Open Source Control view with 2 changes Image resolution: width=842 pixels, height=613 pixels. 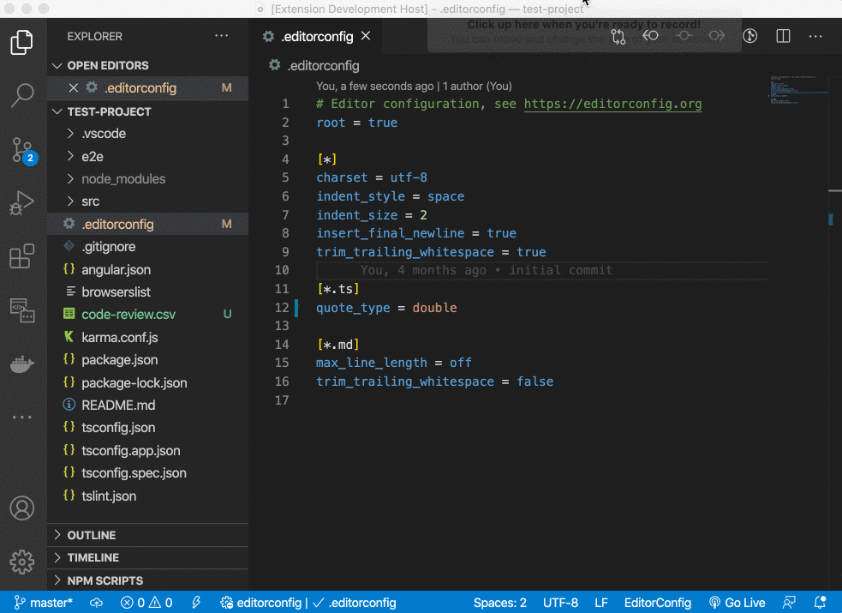tap(22, 151)
